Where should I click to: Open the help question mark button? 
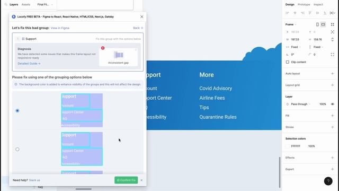click(328, 181)
